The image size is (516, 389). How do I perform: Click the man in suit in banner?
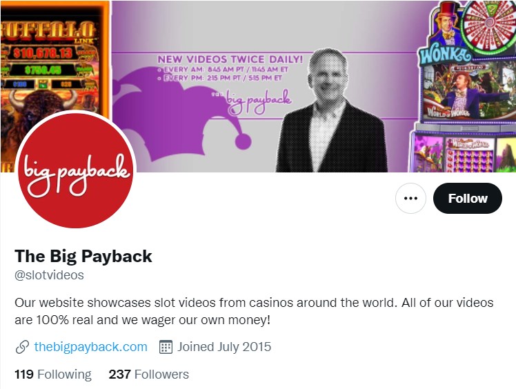(x=330, y=112)
